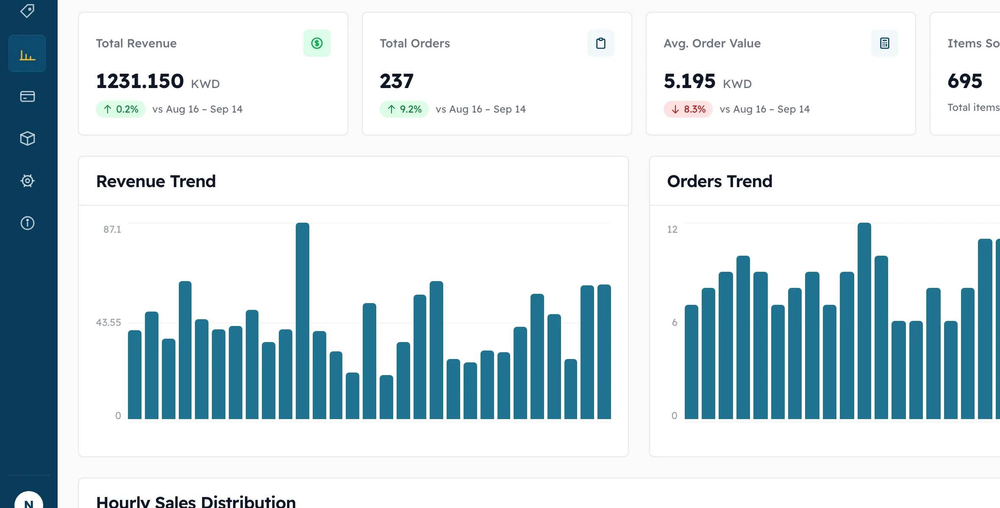The width and height of the screenshot is (1000, 508).
Task: Select the analytics bar chart sidebar icon
Action: click(x=27, y=54)
